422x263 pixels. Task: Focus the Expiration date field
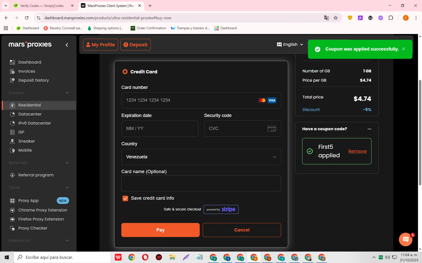(160, 129)
